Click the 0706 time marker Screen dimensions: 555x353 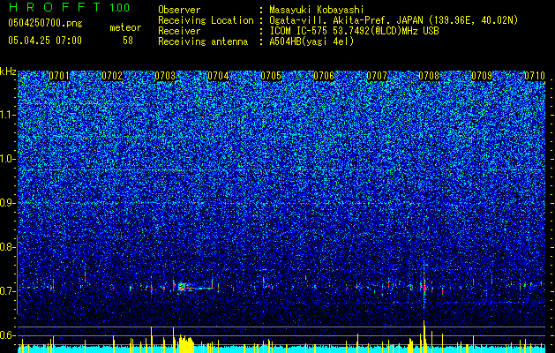tap(324, 76)
